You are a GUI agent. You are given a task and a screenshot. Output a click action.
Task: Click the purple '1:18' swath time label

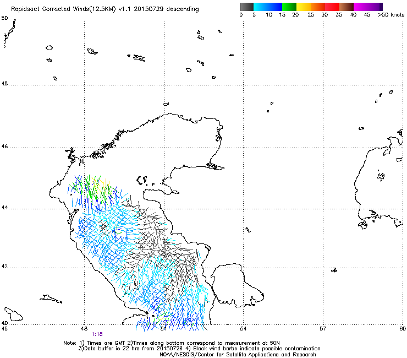[x=97, y=334]
